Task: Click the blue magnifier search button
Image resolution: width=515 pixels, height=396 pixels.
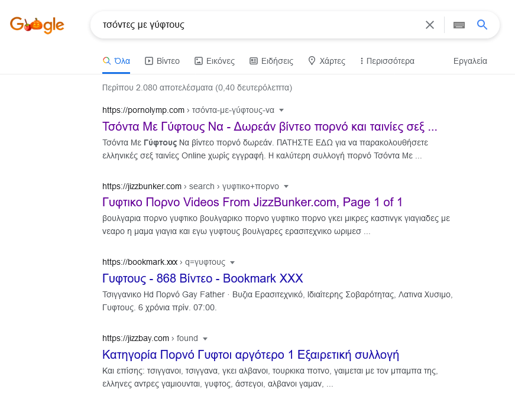Action: (x=482, y=25)
